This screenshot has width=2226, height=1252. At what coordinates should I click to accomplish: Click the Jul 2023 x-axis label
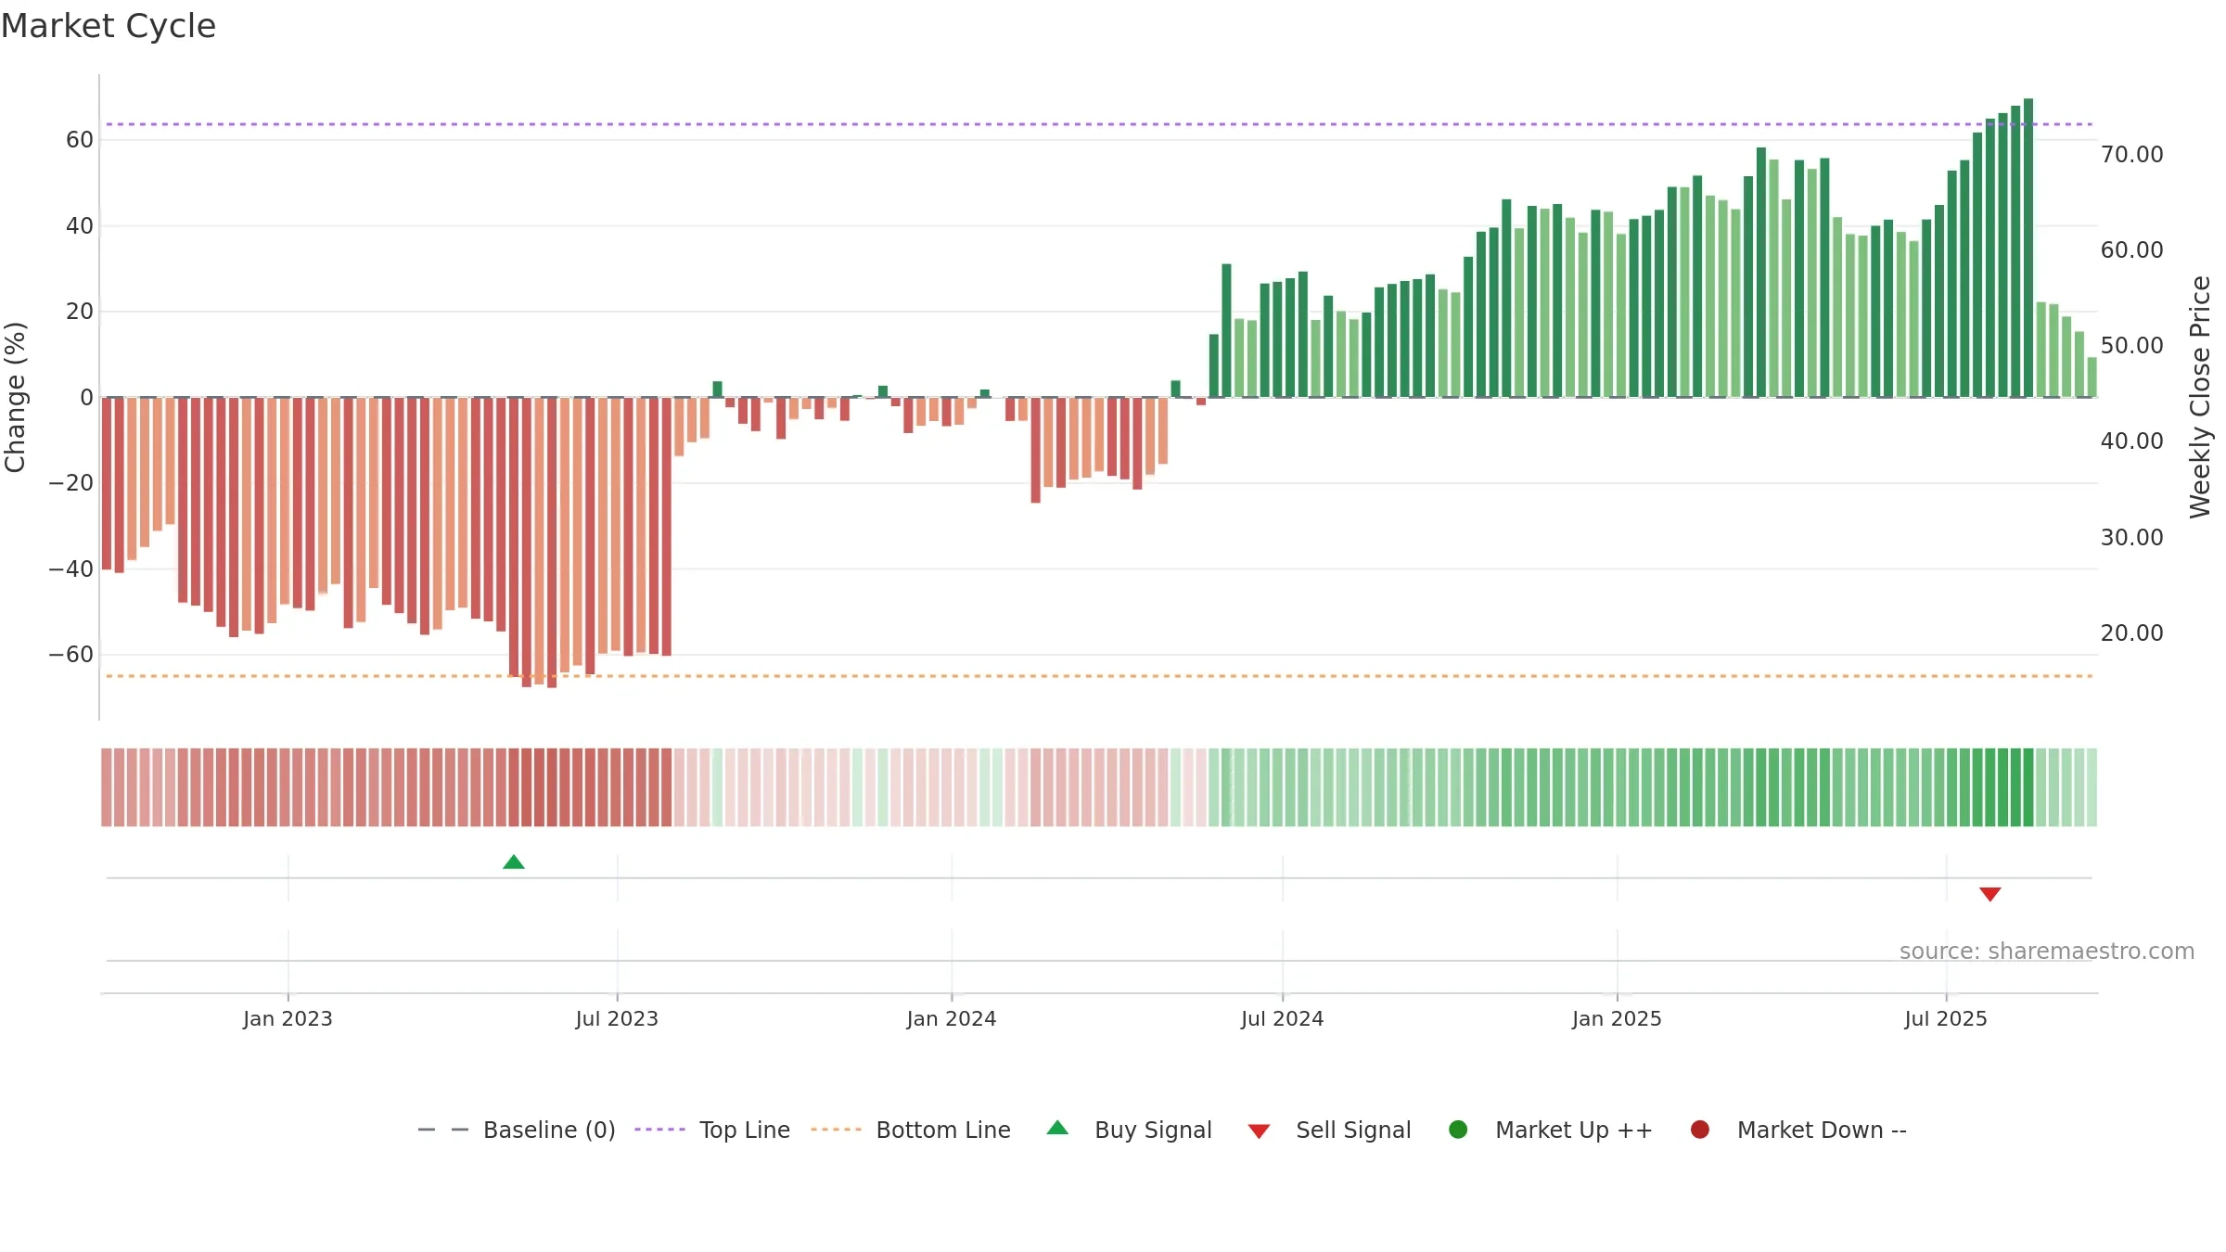click(x=617, y=1019)
